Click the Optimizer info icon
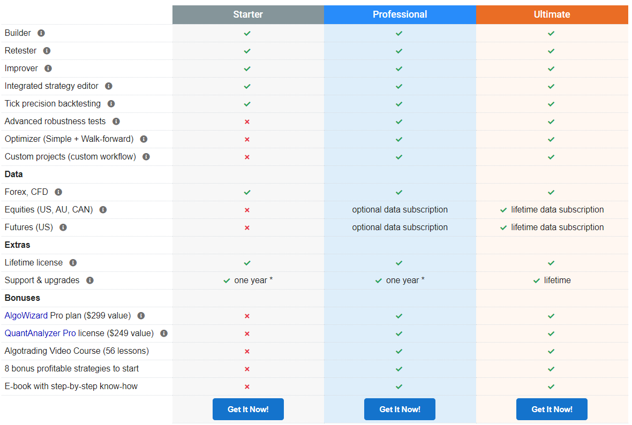Screen dimensions: 632x425 (144, 139)
